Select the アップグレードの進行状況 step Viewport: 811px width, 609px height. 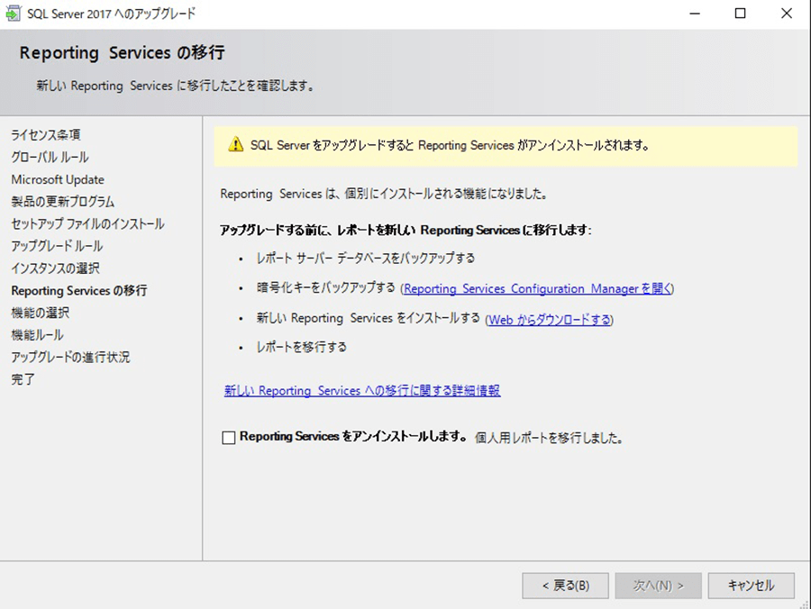(x=71, y=358)
